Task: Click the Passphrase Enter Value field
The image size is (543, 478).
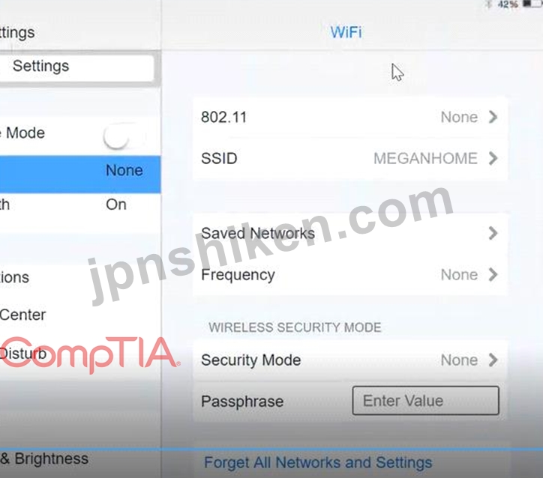Action: (x=425, y=401)
